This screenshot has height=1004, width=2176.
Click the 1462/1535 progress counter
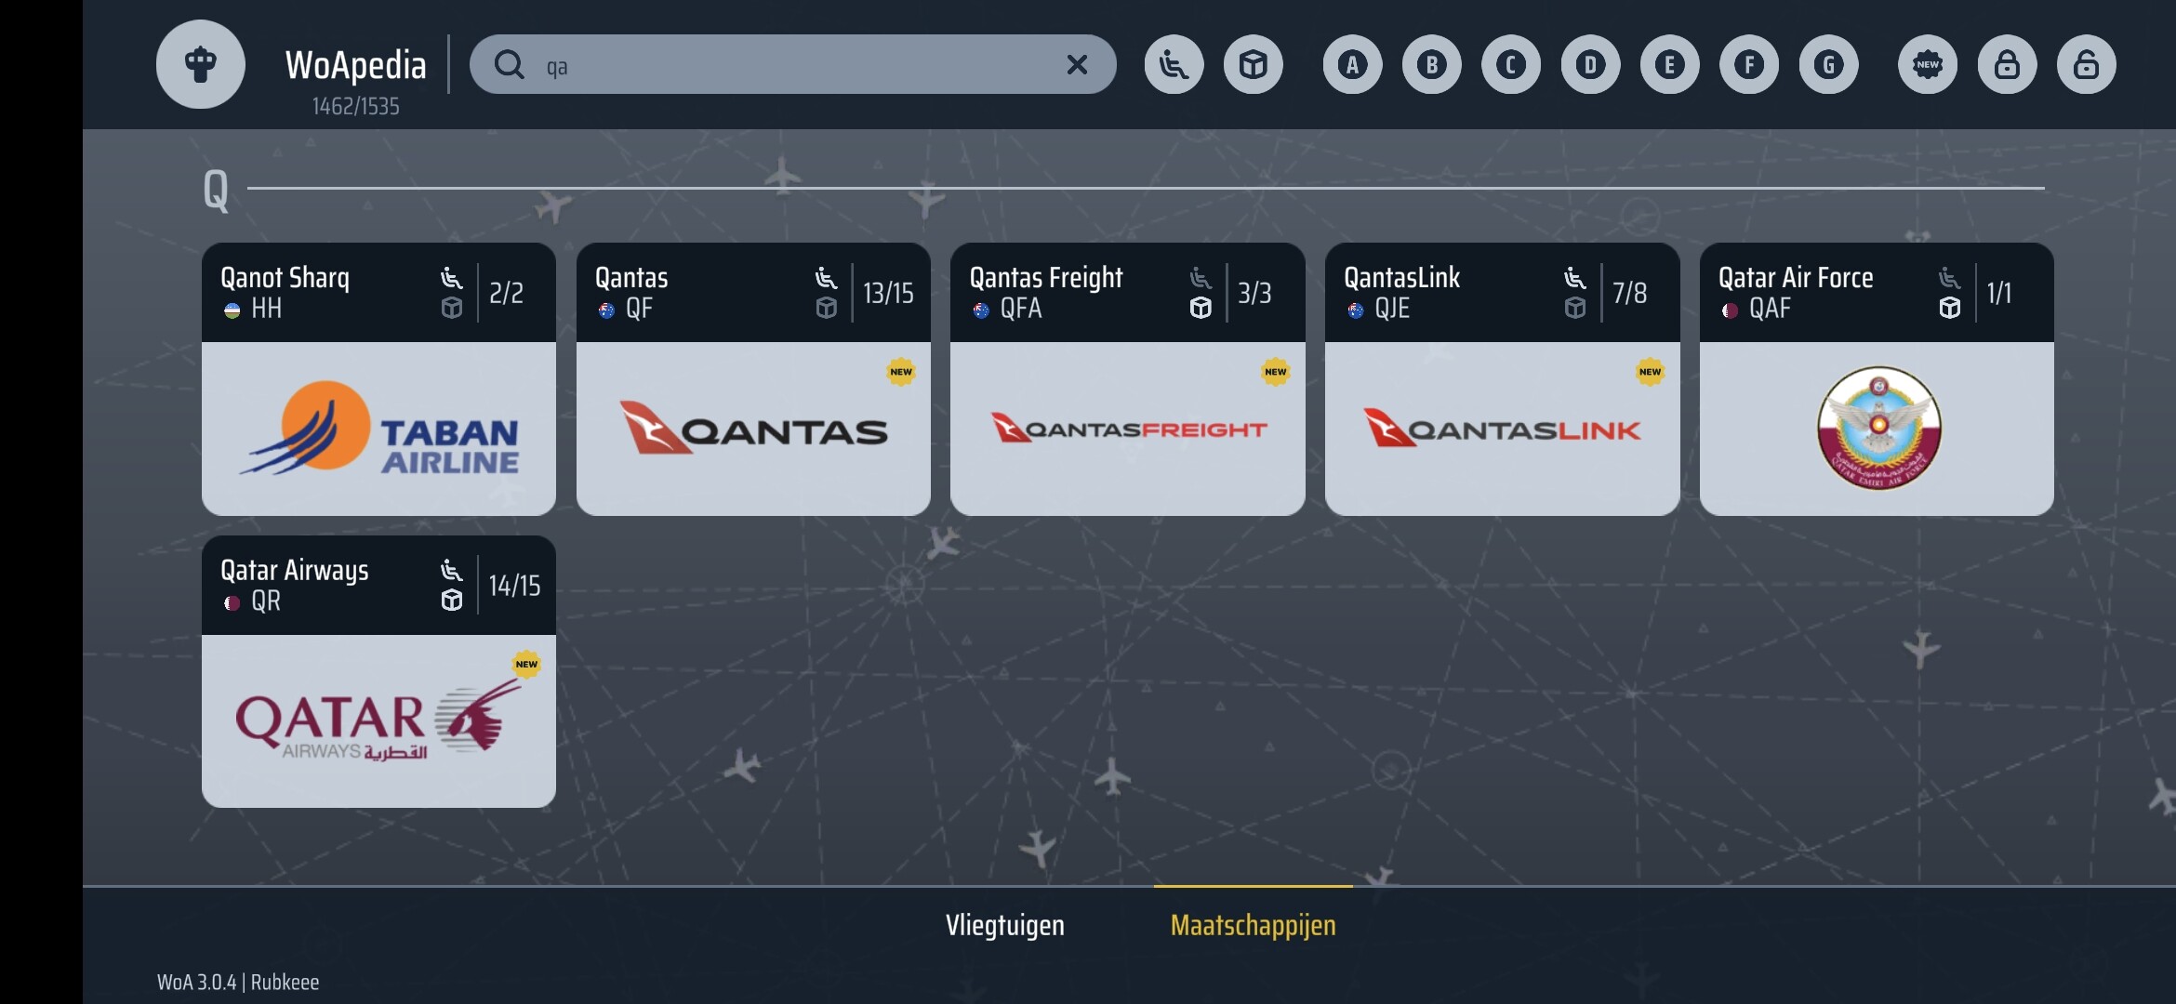click(355, 107)
